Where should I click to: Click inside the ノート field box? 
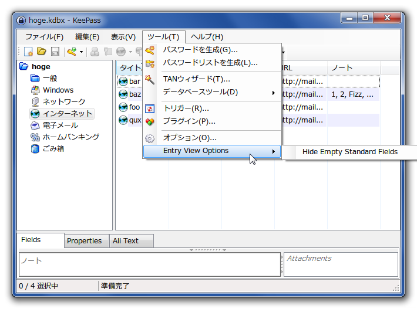click(150, 264)
